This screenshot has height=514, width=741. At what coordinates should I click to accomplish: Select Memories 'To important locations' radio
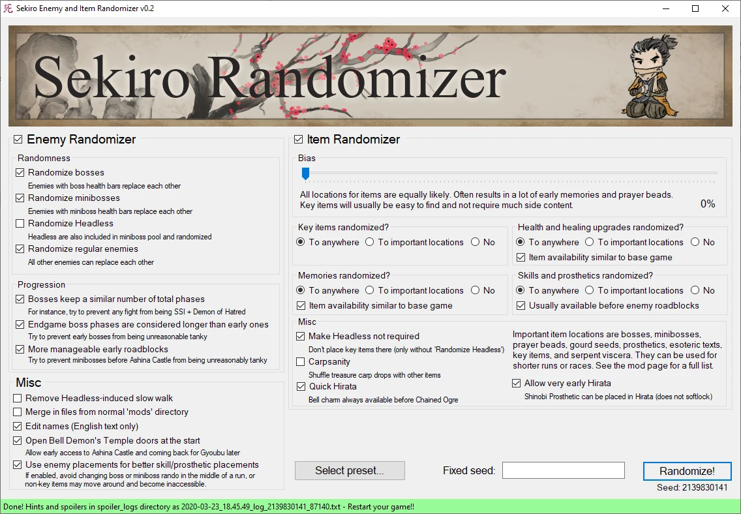point(370,290)
